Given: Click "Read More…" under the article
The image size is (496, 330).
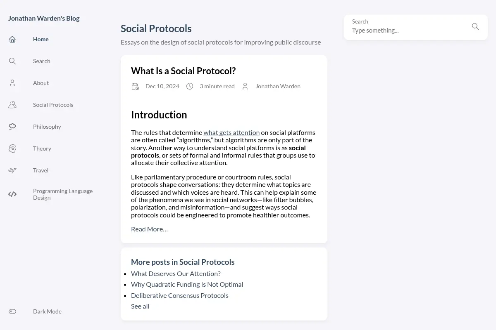Looking at the screenshot, I should tap(149, 229).
